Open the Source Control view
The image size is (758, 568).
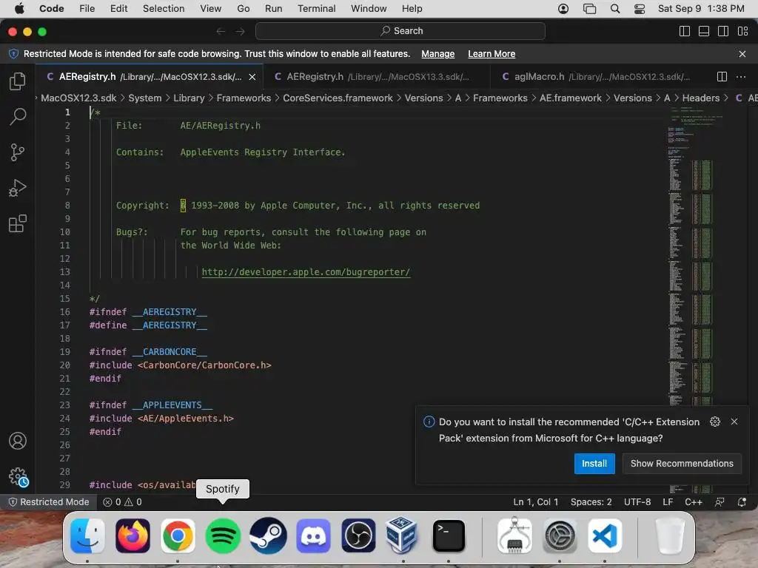[x=18, y=152]
